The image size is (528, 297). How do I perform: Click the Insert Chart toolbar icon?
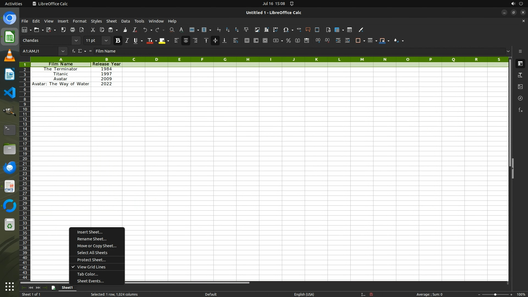coord(266,30)
